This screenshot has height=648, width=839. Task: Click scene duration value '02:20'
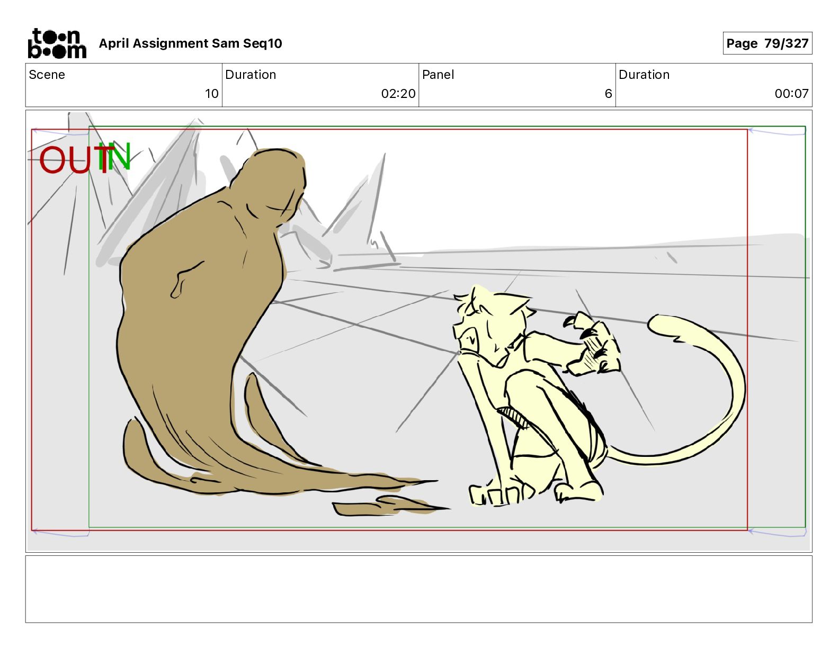[x=398, y=94]
